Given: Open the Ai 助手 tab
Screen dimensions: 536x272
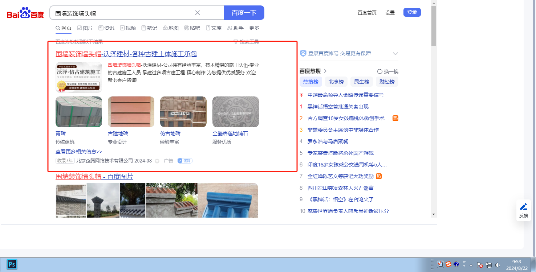Looking at the screenshot, I should 235,28.
